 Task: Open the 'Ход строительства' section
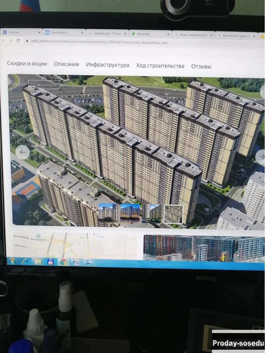(x=160, y=66)
